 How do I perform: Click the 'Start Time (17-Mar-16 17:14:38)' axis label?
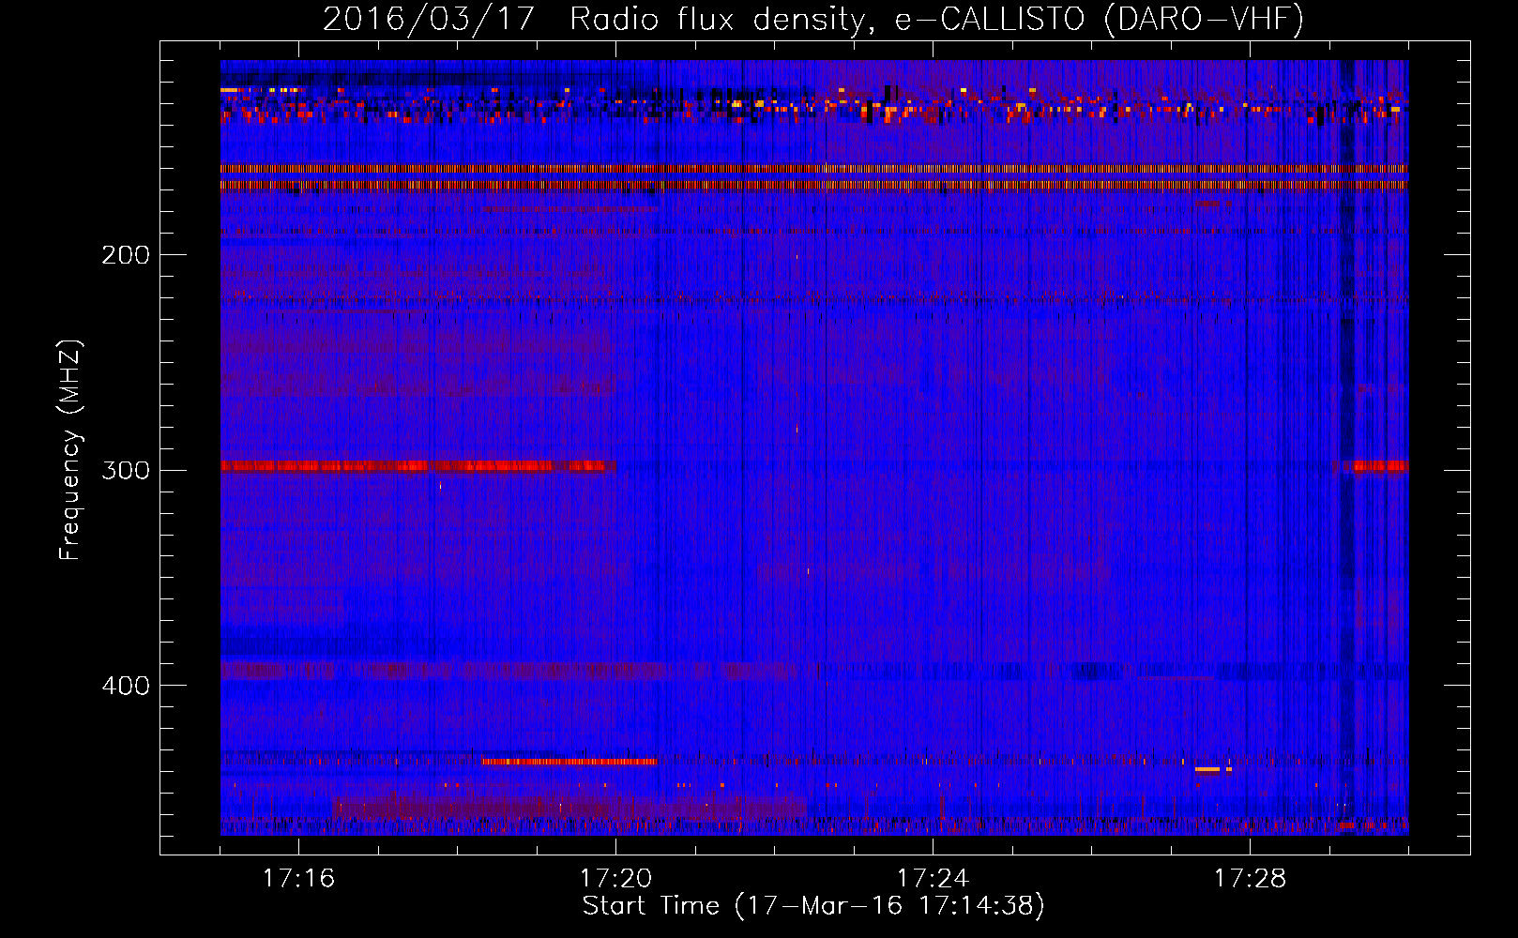[x=813, y=906]
